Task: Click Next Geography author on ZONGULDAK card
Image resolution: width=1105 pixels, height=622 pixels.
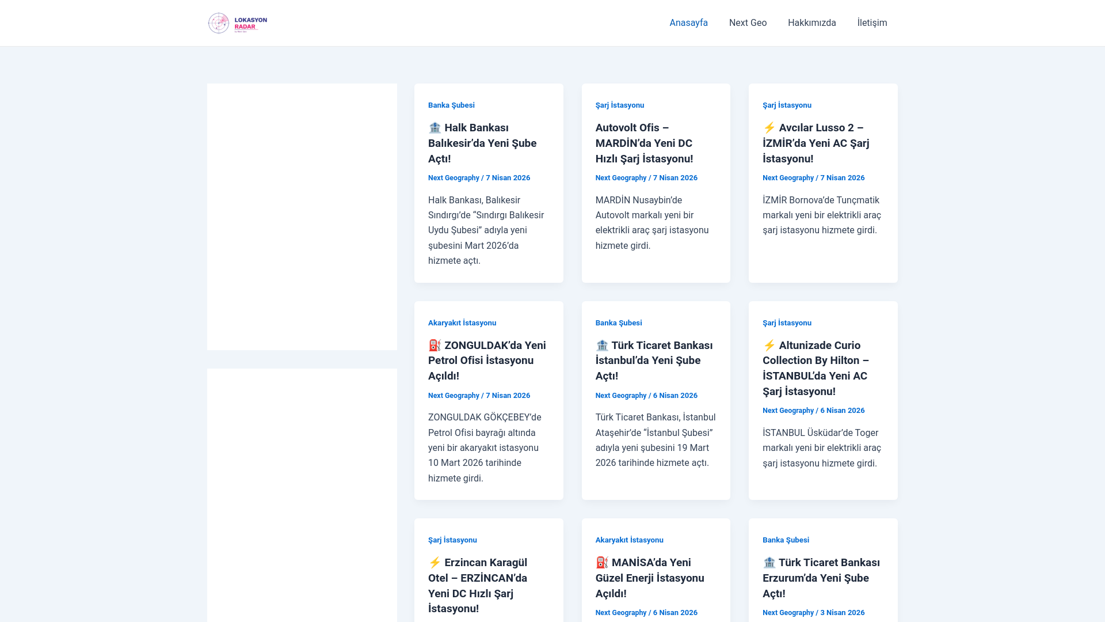Action: (454, 396)
